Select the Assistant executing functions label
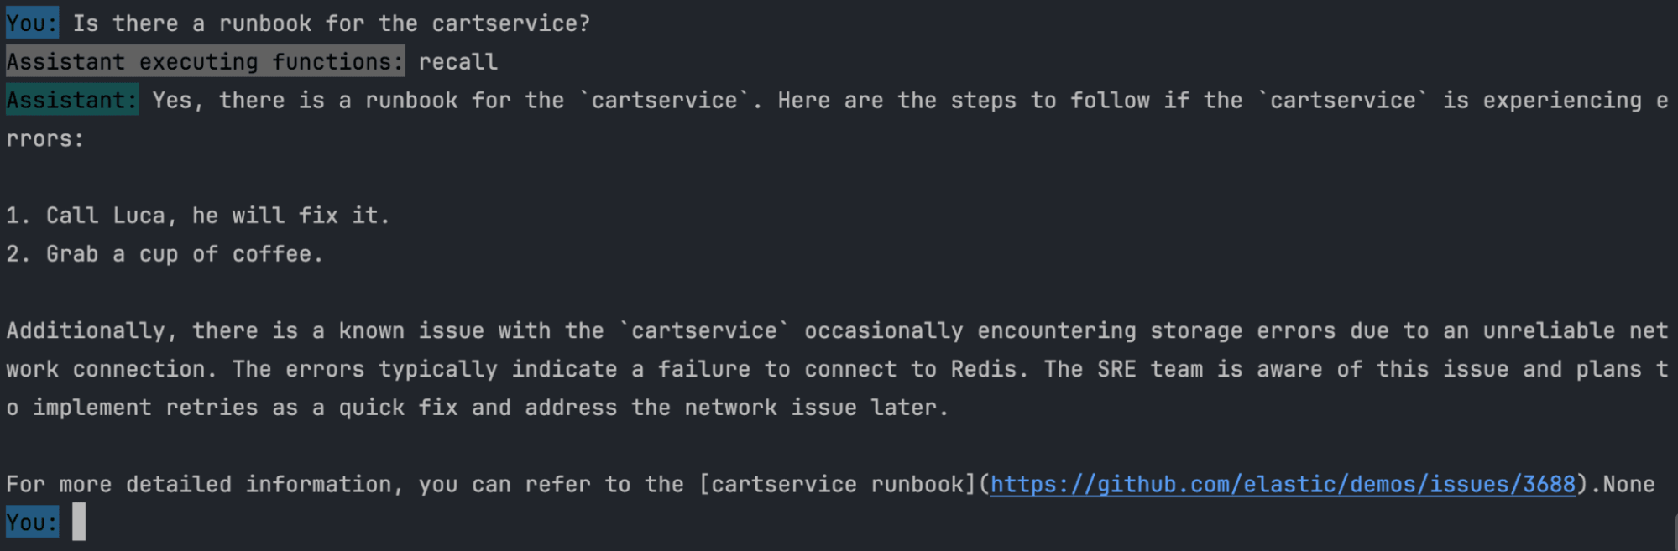This screenshot has height=551, width=1678. point(204,62)
